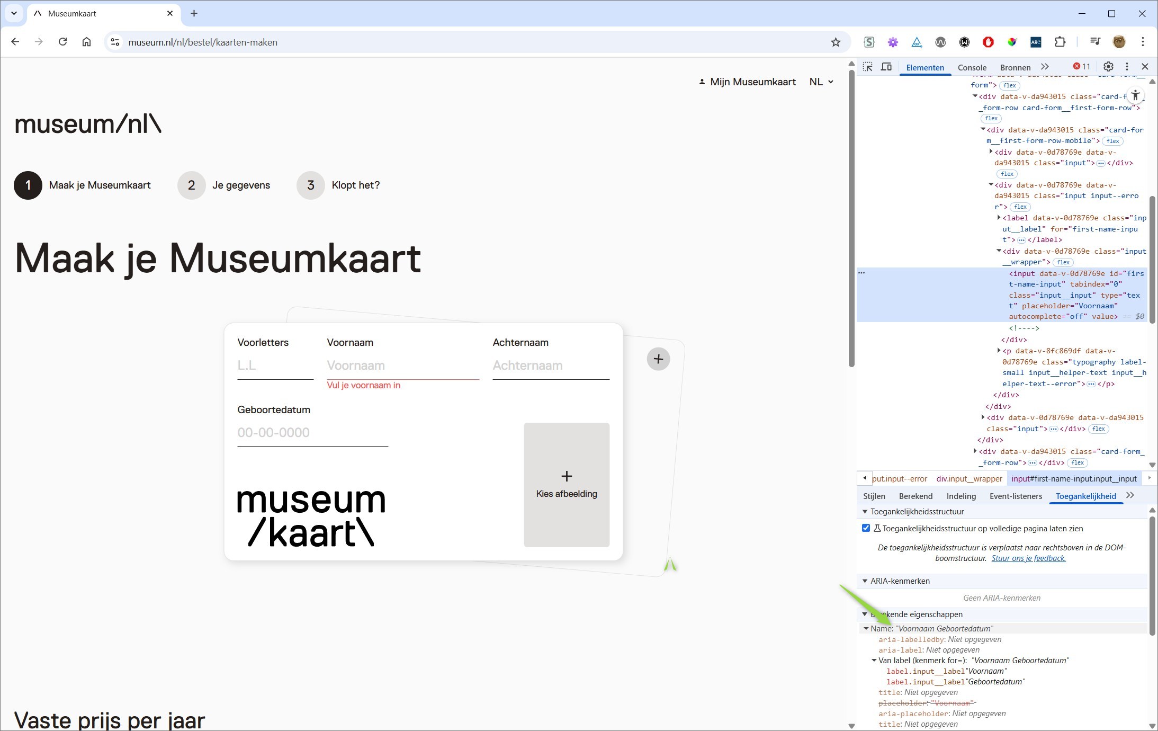Open the Stijlen tab

[x=874, y=496]
